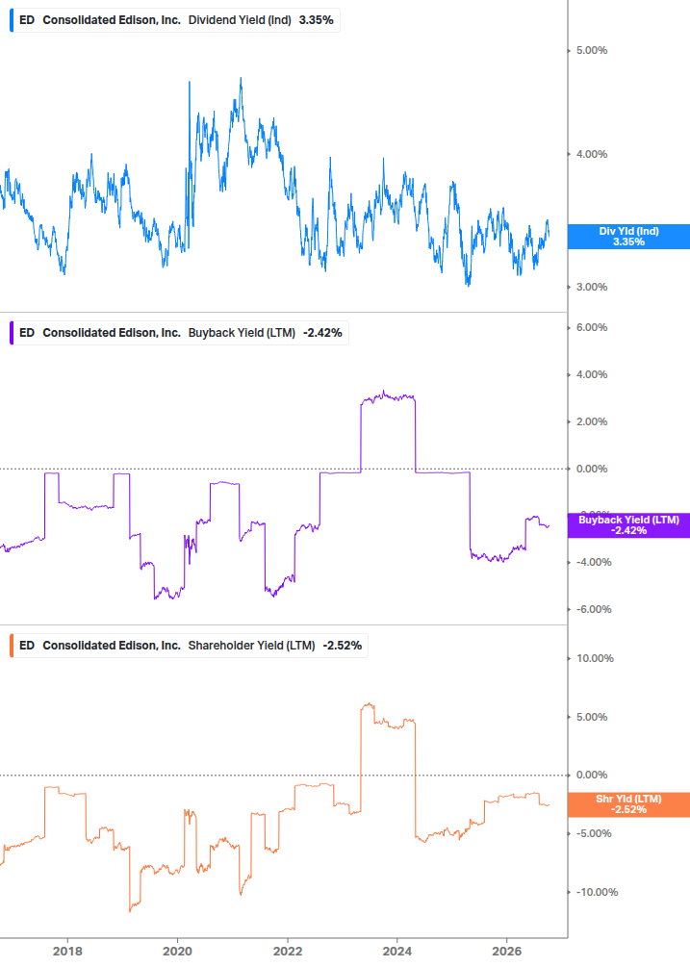Click the orange Shr Yld (LTM) -2.52% tag
690x967 pixels.
click(x=628, y=804)
